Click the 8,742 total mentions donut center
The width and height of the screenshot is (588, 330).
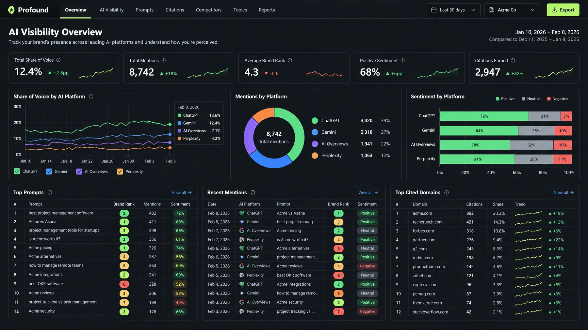(x=274, y=137)
